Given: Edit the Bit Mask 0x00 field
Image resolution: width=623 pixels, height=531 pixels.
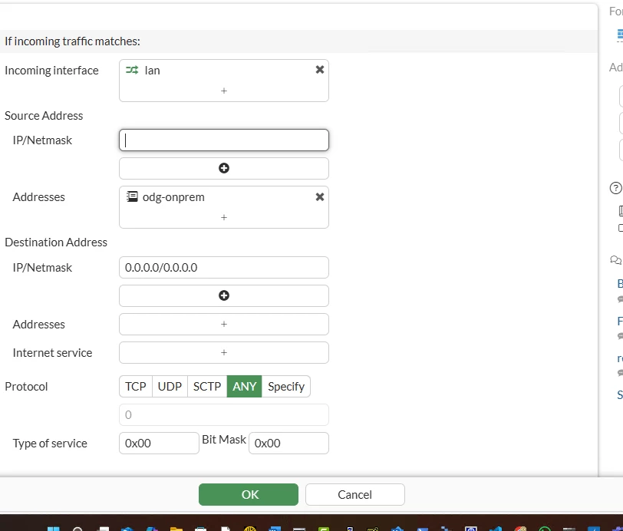Looking at the screenshot, I should pyautogui.click(x=288, y=444).
